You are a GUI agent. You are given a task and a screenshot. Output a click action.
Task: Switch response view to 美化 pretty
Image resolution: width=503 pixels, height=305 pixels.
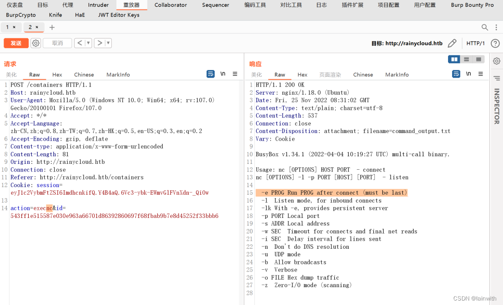(256, 75)
